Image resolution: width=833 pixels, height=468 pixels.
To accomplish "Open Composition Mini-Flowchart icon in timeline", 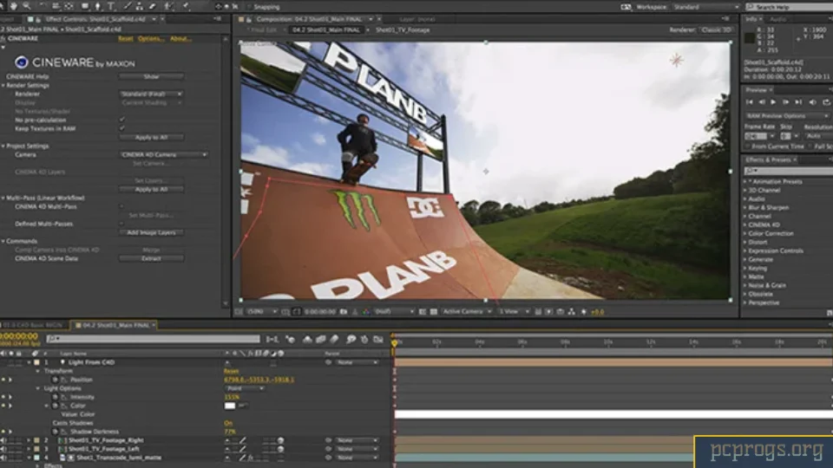I will pos(272,339).
